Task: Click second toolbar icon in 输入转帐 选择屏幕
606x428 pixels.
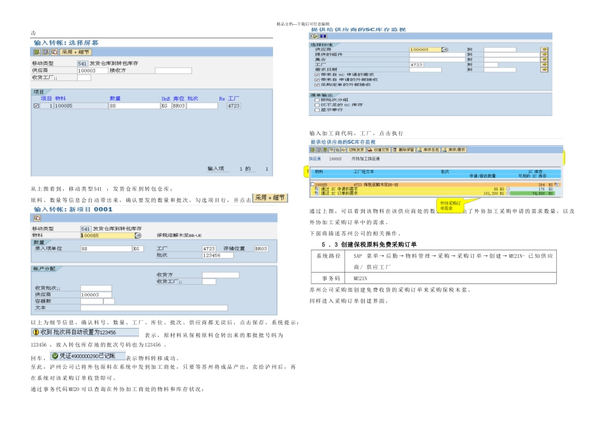Action: tap(45, 52)
